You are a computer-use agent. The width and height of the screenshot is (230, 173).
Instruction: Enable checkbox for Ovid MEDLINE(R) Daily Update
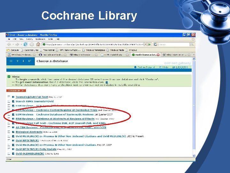click(9, 149)
